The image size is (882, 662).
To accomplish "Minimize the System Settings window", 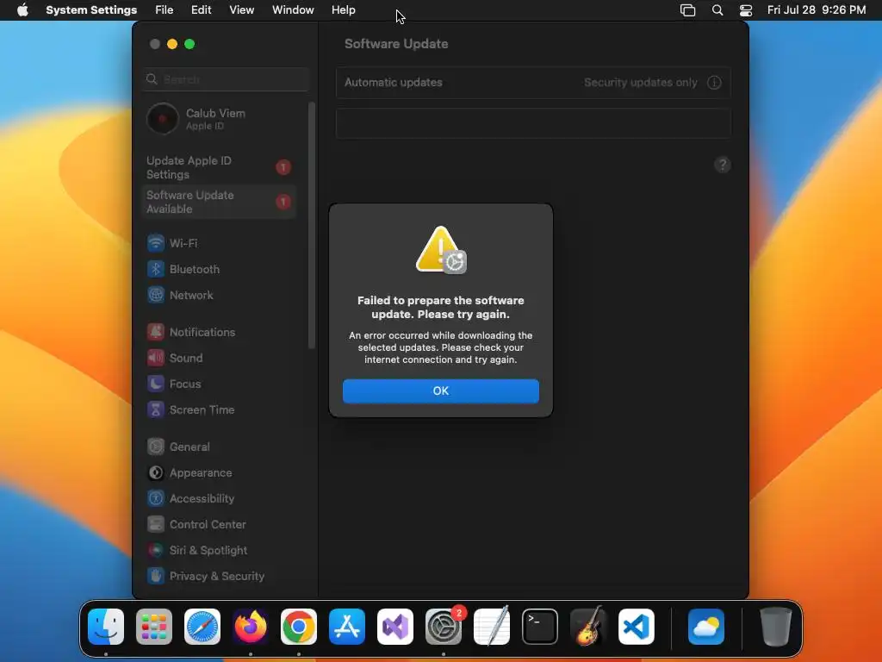I will (172, 44).
